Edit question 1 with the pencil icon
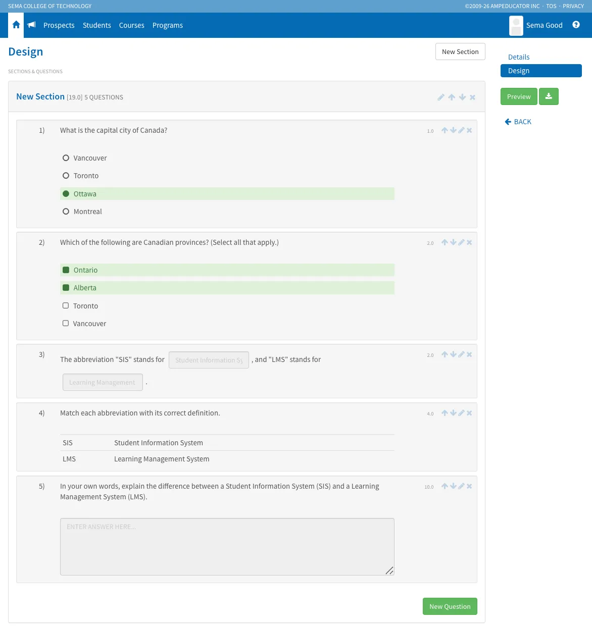Viewport: 592px width, 627px height. click(x=461, y=130)
